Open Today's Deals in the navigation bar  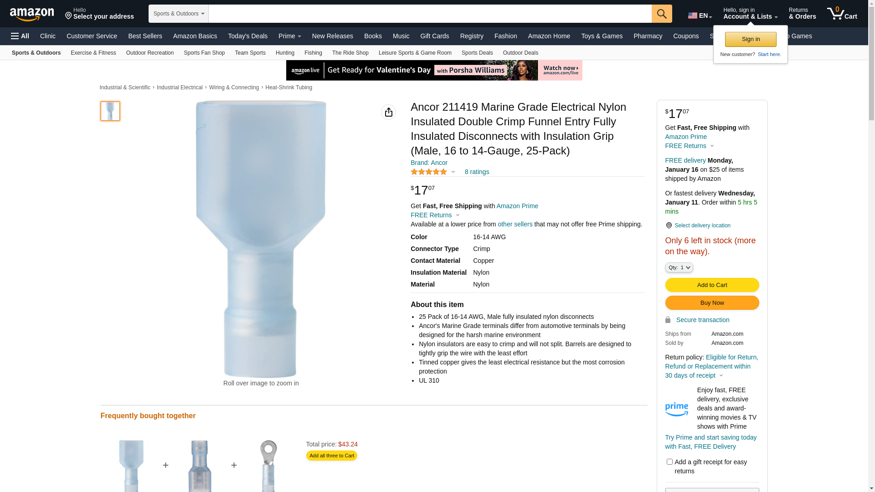[x=247, y=36]
